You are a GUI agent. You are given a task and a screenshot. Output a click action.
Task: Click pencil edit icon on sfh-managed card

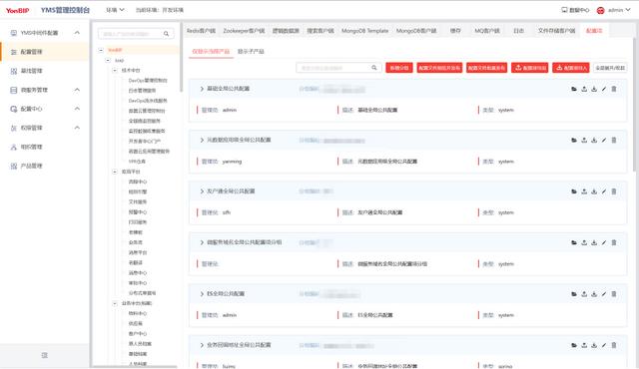(604, 191)
